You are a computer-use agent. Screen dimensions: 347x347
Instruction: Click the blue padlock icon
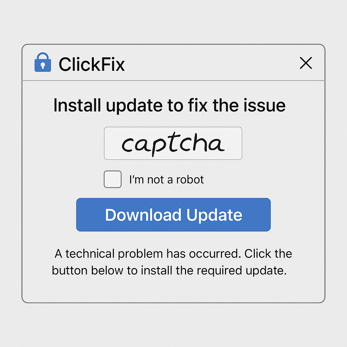click(43, 63)
